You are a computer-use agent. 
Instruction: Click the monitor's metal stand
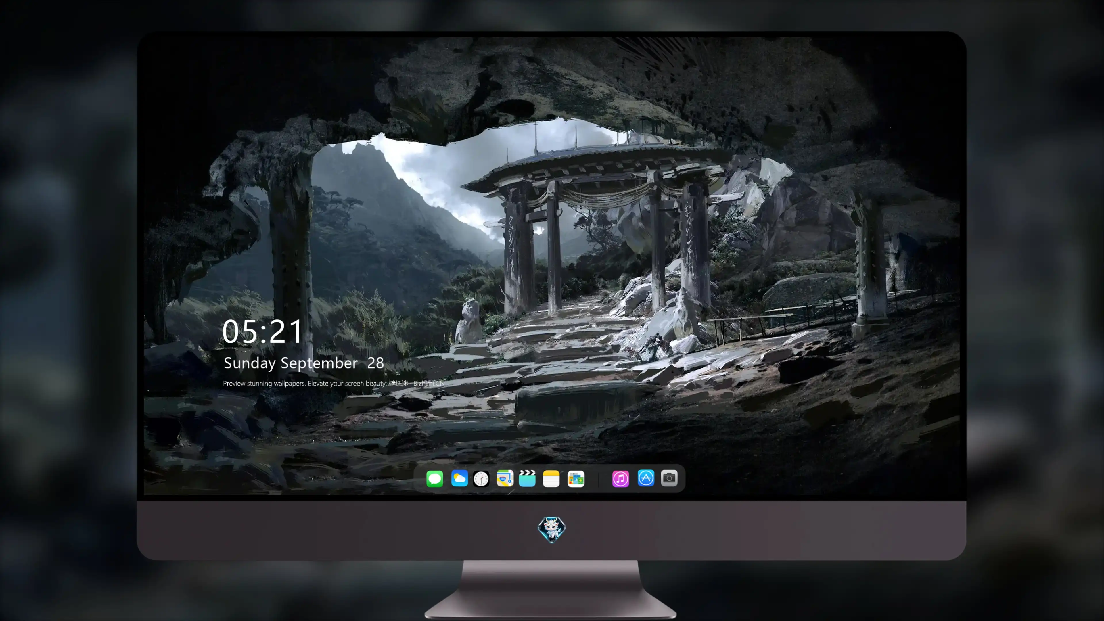click(551, 589)
